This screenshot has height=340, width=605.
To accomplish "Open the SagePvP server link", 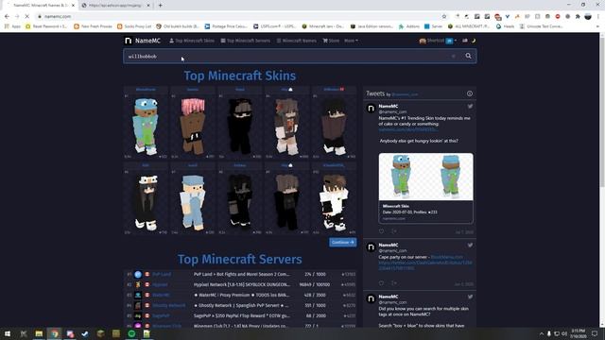I will point(161,315).
